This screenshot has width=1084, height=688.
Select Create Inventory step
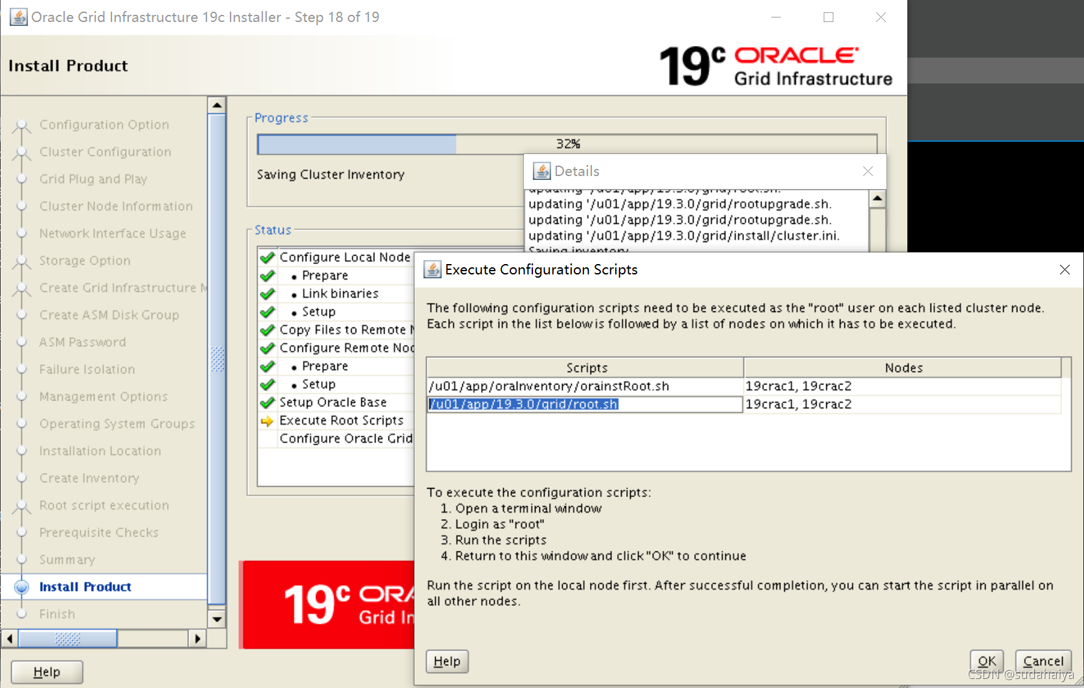click(89, 478)
